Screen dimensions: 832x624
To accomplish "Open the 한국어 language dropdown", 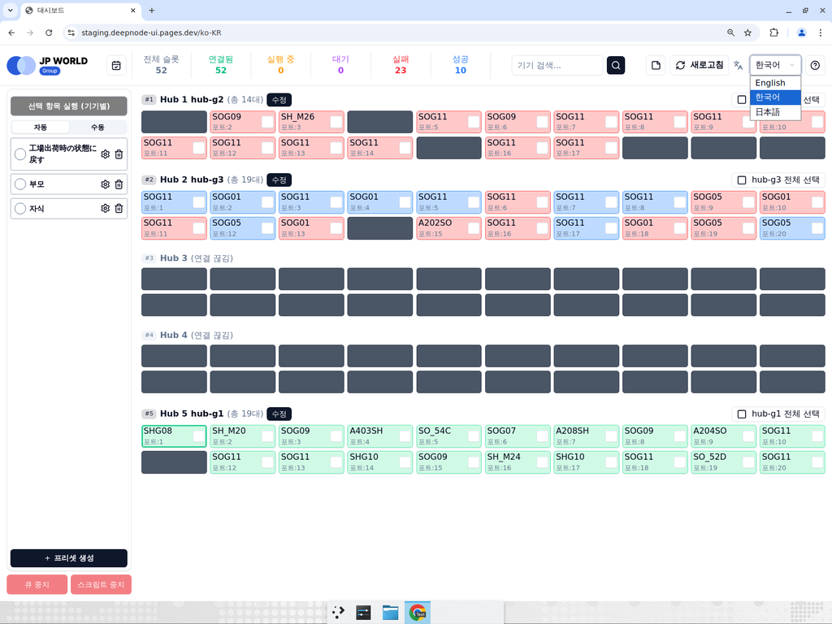I will click(x=775, y=65).
